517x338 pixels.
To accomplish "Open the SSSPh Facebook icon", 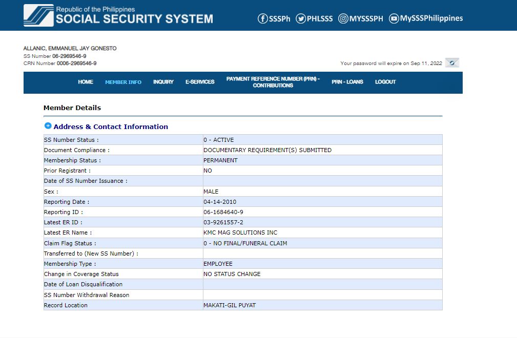I will coord(262,19).
